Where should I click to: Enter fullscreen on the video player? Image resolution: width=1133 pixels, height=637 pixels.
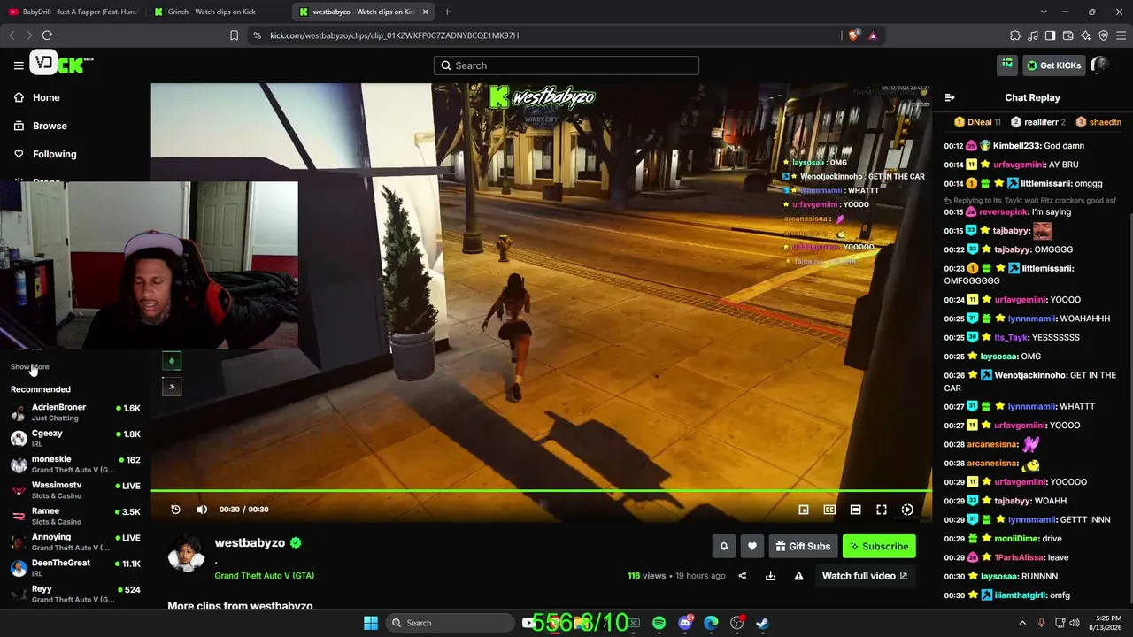[x=882, y=510]
